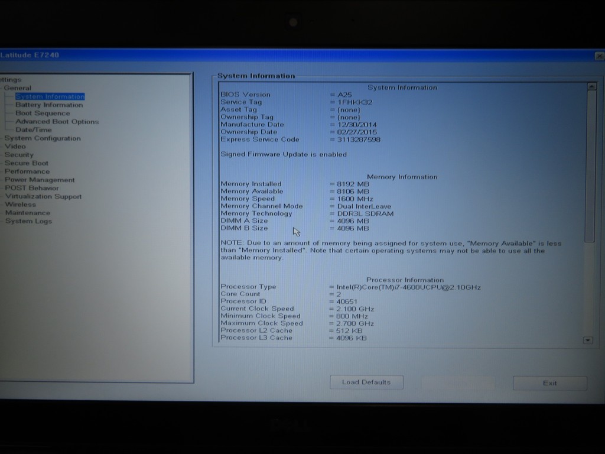The width and height of the screenshot is (605, 454).
Task: Click the Load Defaults button
Action: [366, 382]
